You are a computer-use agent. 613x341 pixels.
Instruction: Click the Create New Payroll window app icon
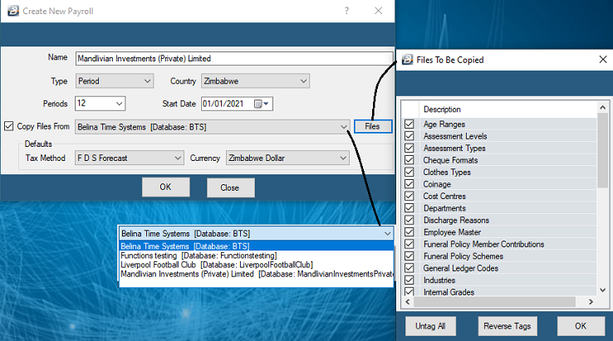(x=13, y=11)
